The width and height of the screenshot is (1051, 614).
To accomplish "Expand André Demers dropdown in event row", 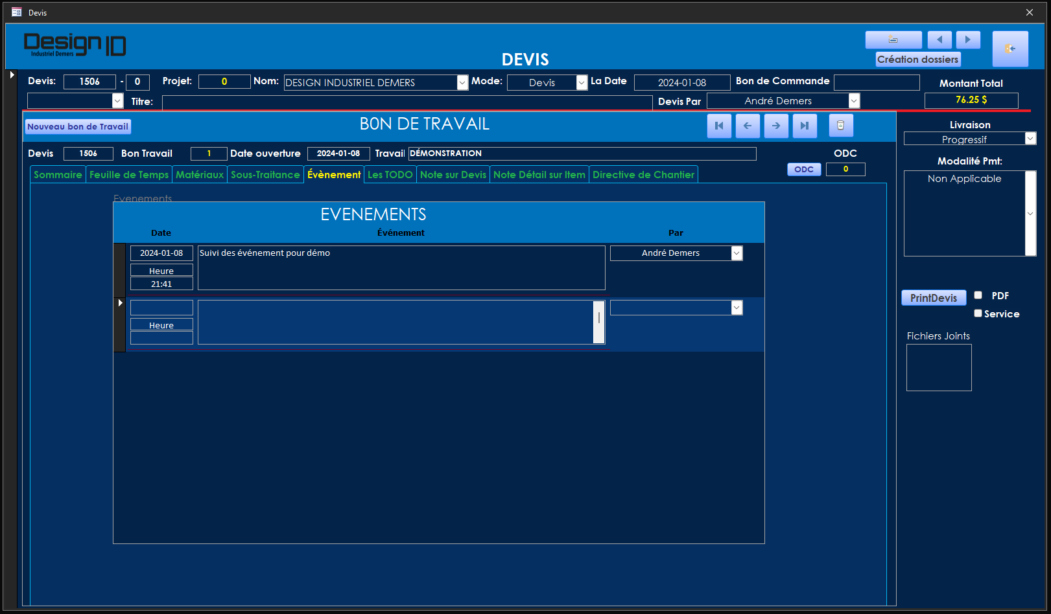I will pyautogui.click(x=737, y=253).
